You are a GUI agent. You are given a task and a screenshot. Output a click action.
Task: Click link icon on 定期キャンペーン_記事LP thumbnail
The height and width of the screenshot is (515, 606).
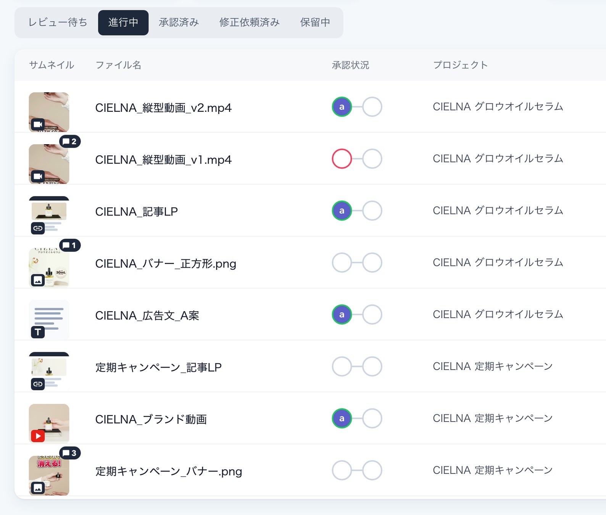38,384
